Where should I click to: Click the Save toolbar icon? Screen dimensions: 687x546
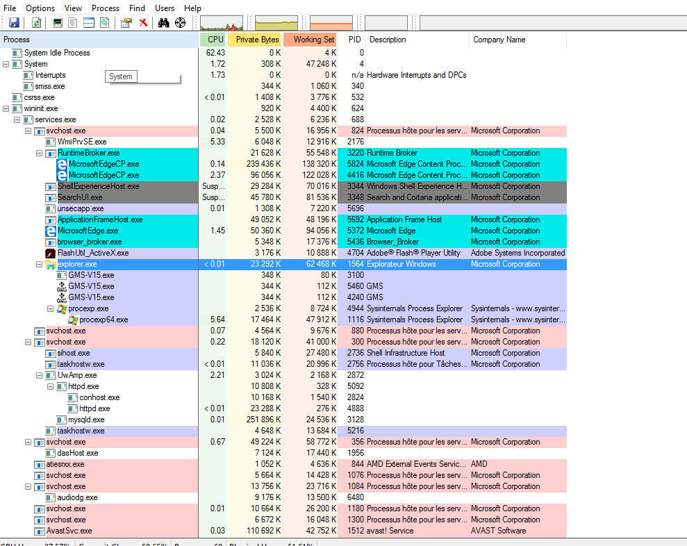[x=14, y=23]
